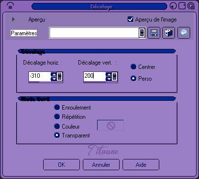Click the slider bar under vertical offset
Image resolution: width=199 pixels, height=179 pixels.
pyautogui.click(x=100, y=82)
